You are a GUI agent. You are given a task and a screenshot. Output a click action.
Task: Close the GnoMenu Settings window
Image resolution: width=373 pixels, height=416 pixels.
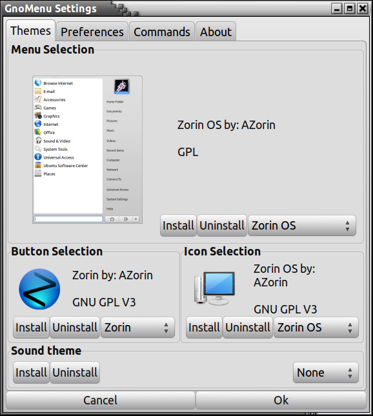coord(363,9)
